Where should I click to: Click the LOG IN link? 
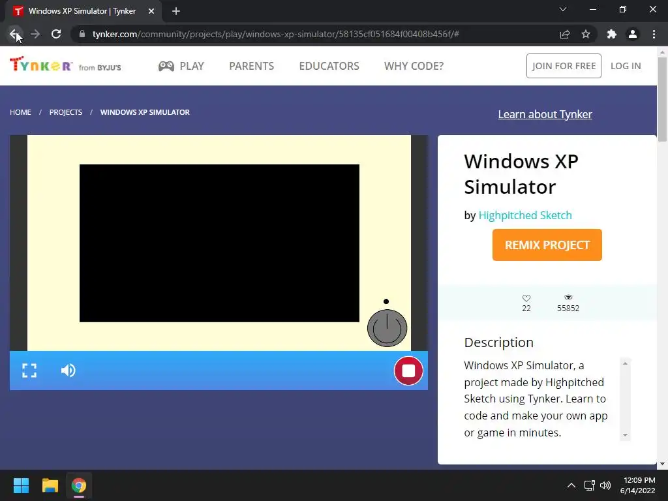click(x=626, y=66)
